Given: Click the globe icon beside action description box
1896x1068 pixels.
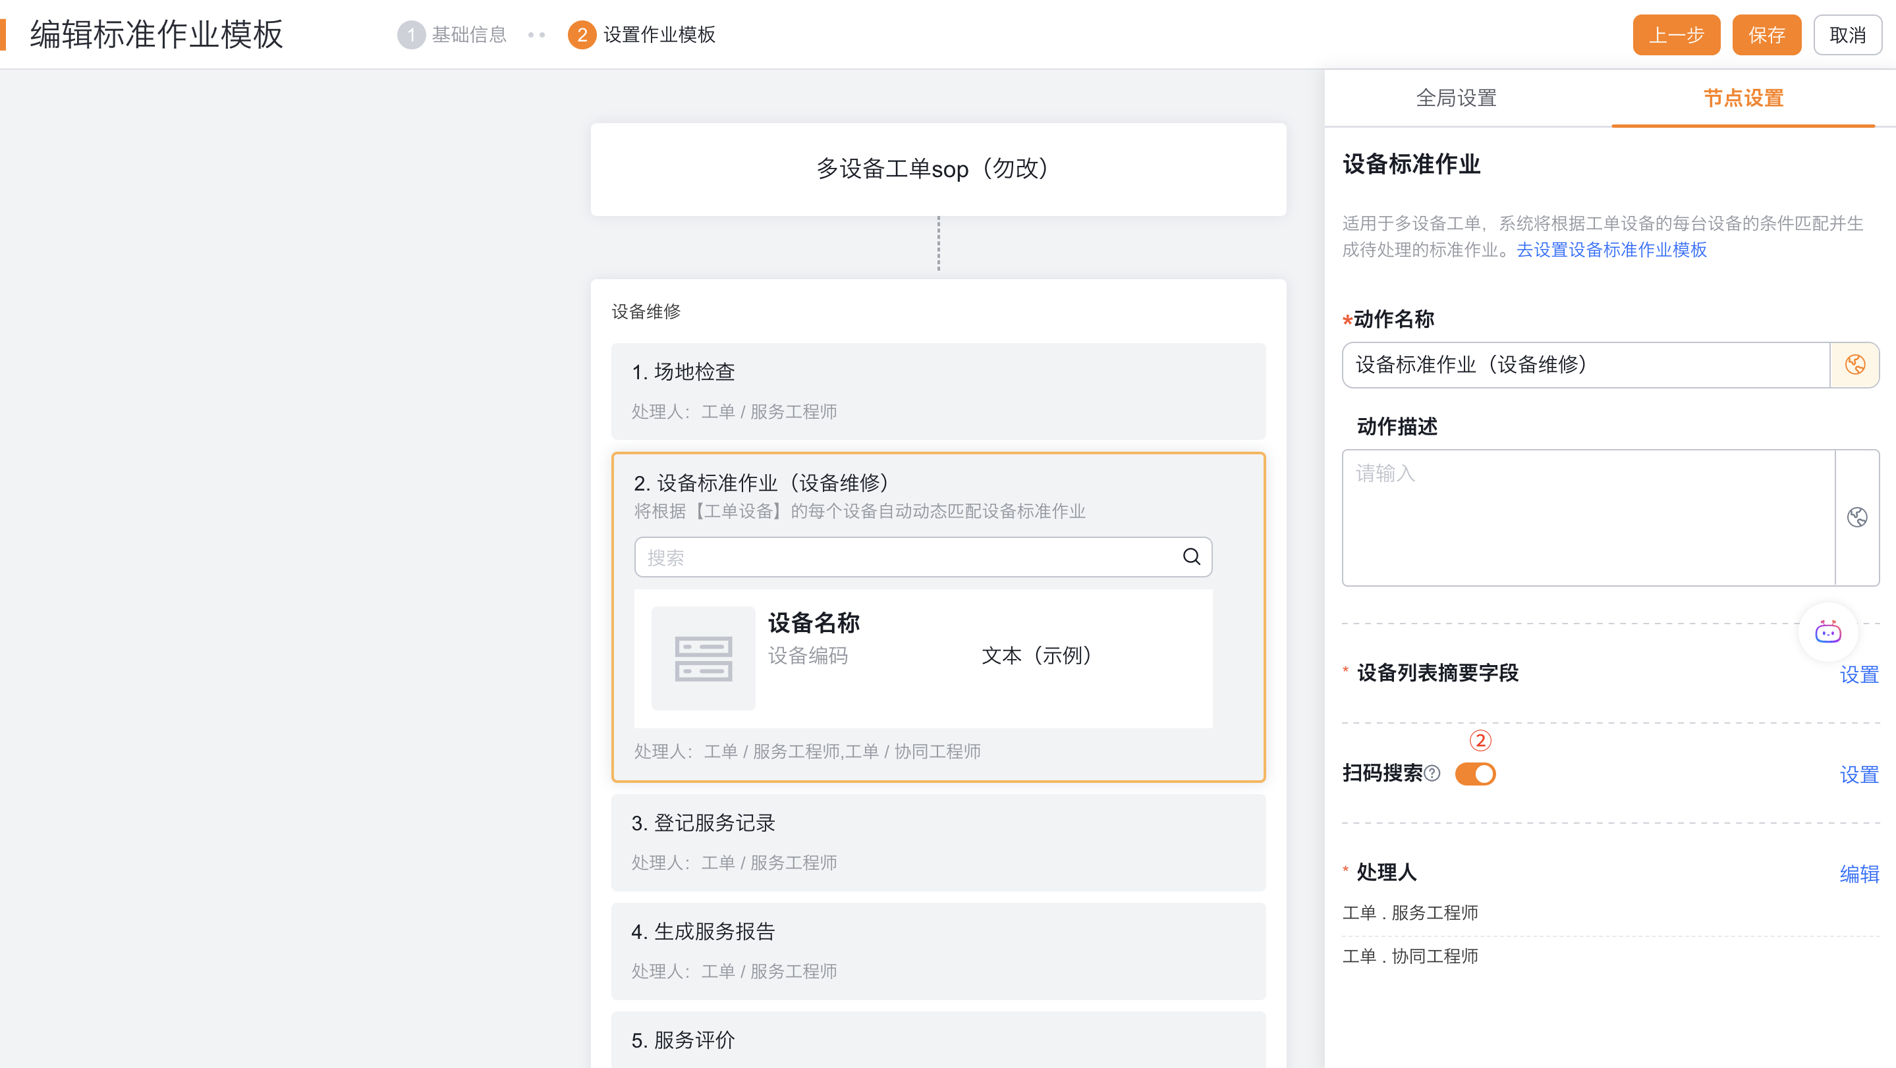Looking at the screenshot, I should point(1856,517).
